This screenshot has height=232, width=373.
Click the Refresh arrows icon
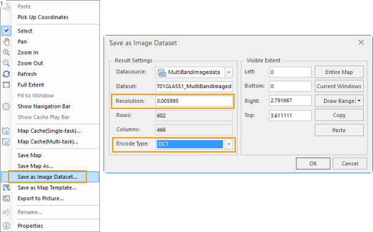(x=6, y=74)
